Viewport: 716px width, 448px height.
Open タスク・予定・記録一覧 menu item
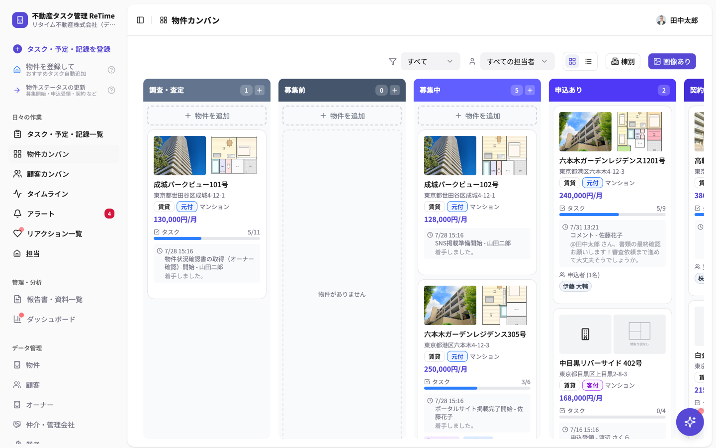[64, 134]
